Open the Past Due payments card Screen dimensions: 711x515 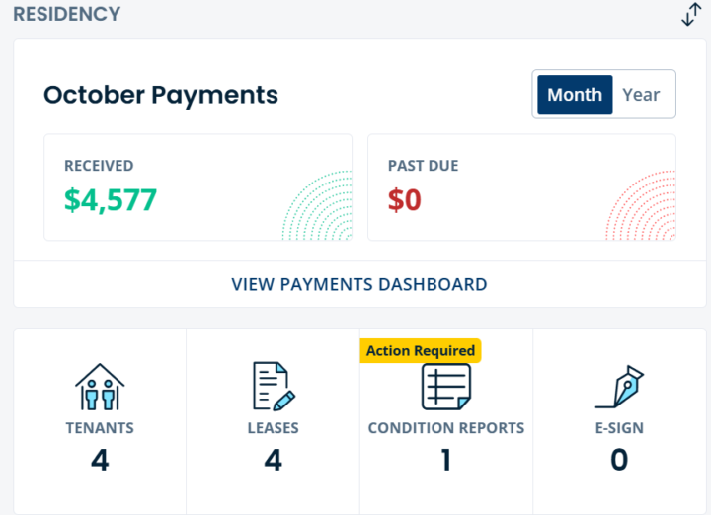point(521,187)
